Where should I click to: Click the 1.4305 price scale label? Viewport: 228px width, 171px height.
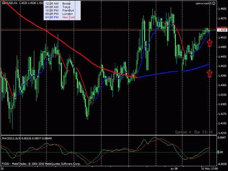(x=222, y=104)
